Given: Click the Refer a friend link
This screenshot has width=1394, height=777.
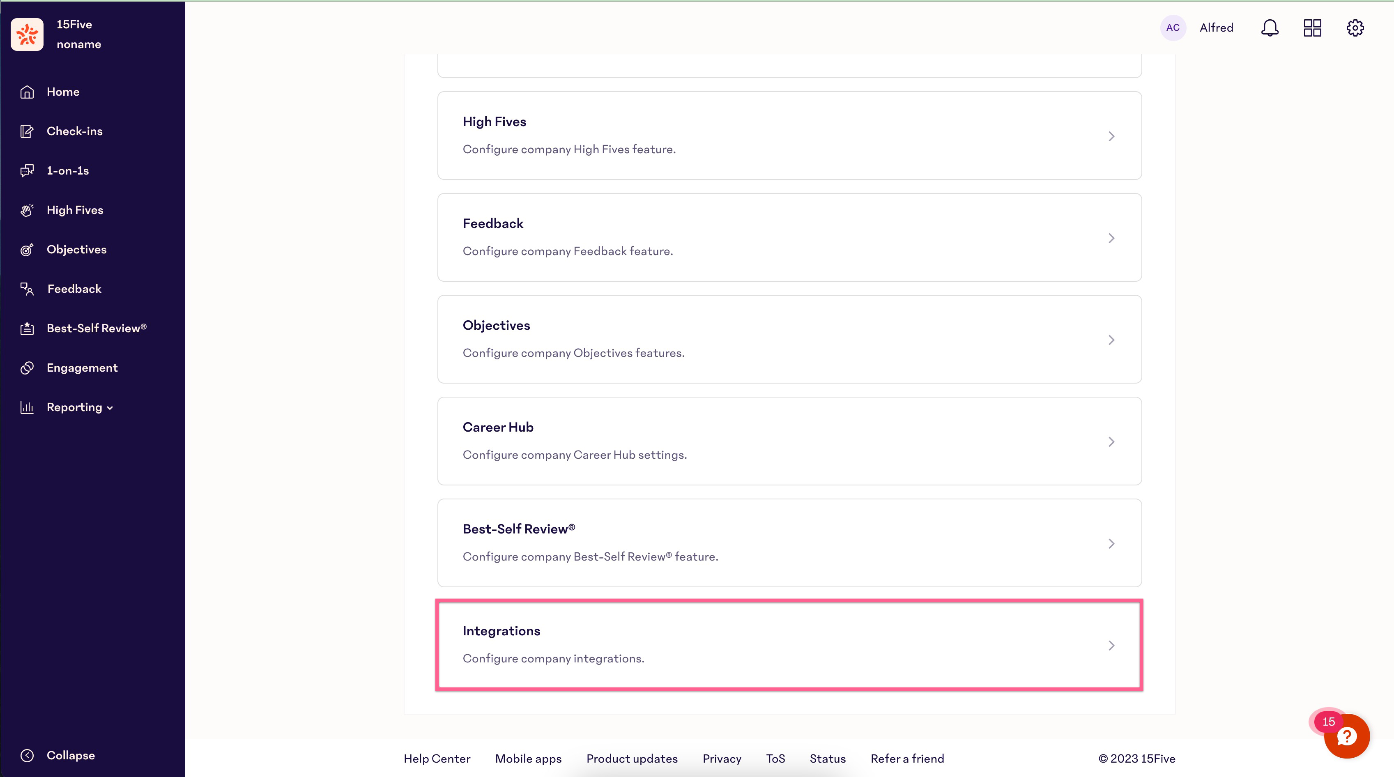Looking at the screenshot, I should click(907, 758).
